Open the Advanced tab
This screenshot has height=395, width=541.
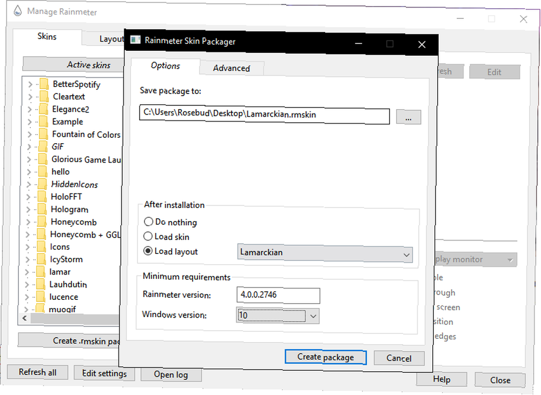[x=231, y=68]
